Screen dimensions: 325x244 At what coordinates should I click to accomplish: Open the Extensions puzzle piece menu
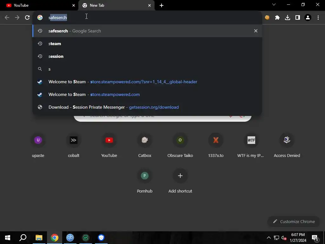(x=277, y=17)
